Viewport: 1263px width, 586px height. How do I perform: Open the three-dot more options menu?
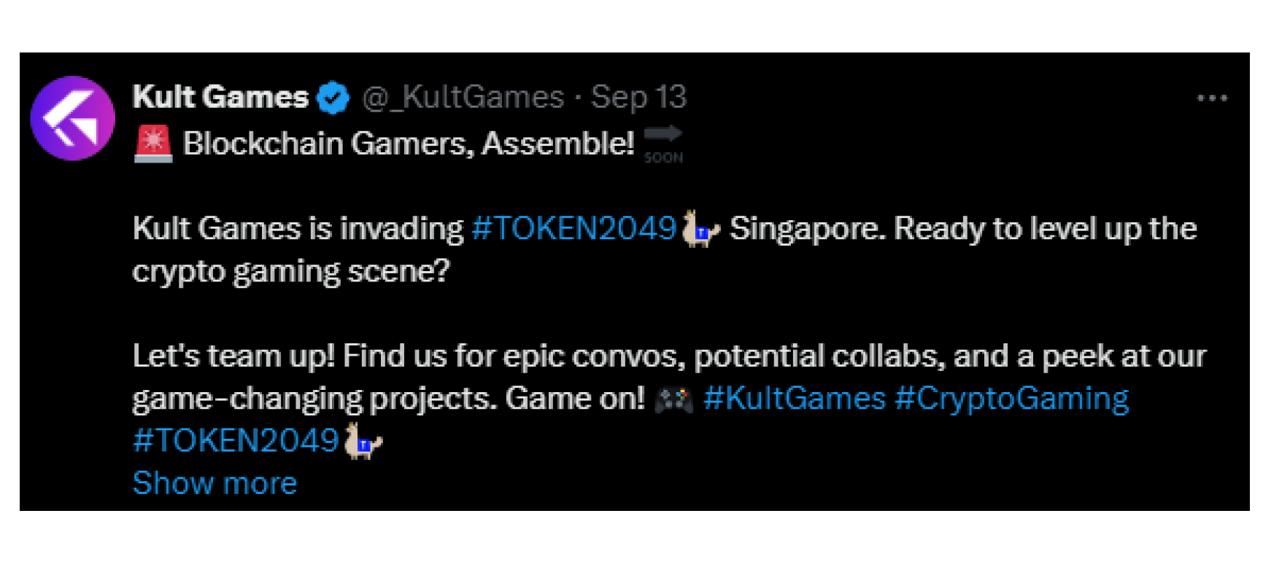[1212, 98]
